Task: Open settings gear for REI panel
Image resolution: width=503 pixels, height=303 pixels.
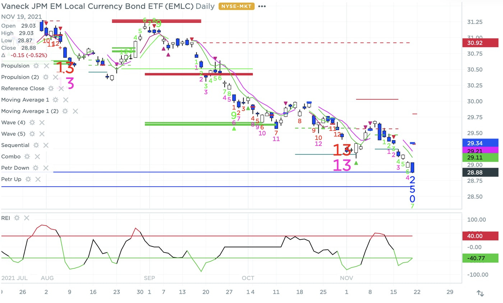Action: pos(17,218)
